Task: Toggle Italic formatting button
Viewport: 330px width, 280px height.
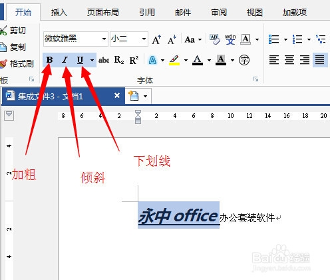Action: click(x=65, y=60)
